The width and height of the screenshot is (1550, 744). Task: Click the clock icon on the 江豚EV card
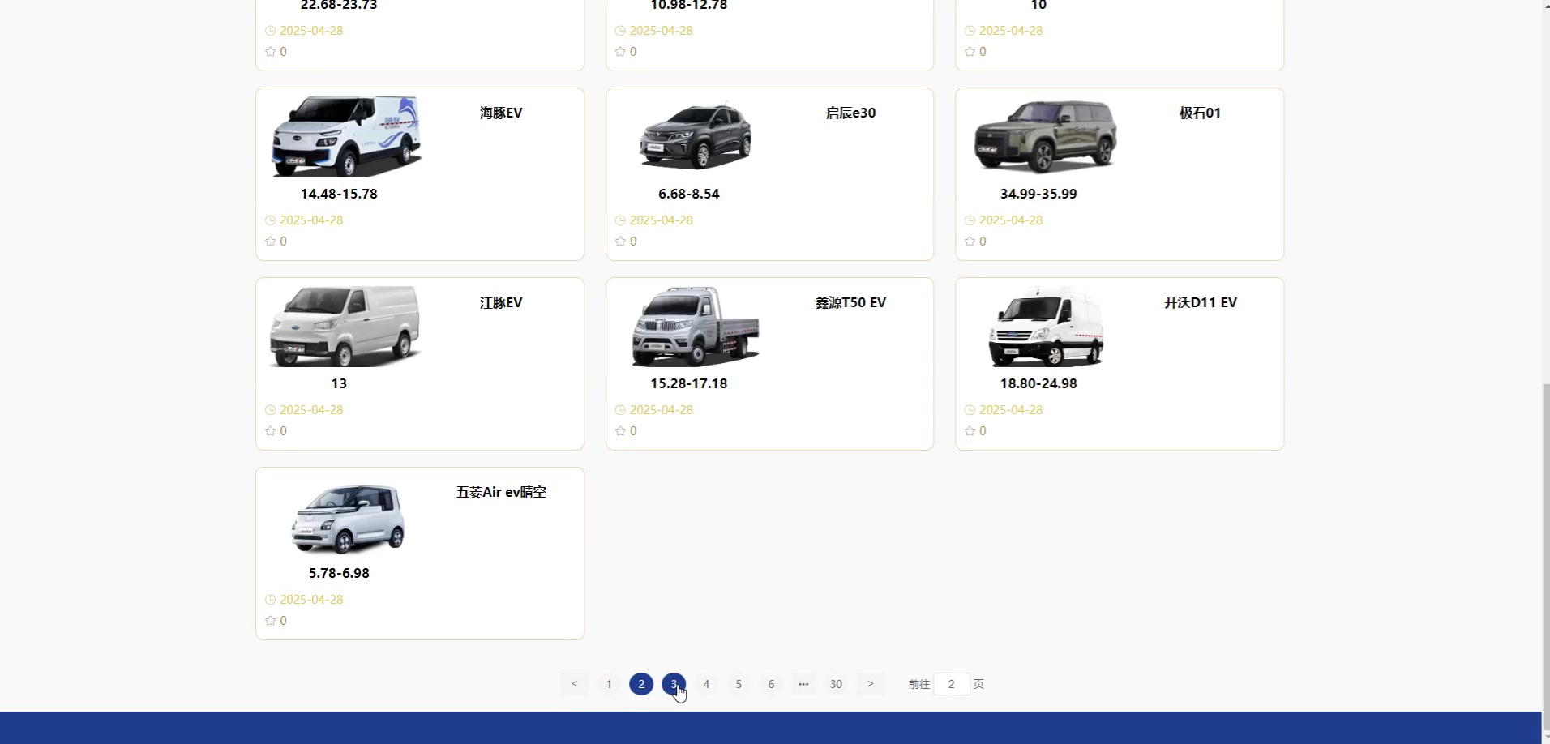click(x=271, y=410)
